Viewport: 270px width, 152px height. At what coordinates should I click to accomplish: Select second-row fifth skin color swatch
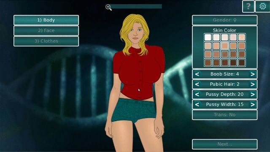coord(242,46)
